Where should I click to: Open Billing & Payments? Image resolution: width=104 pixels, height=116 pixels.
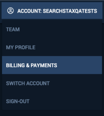pyautogui.click(x=52, y=65)
